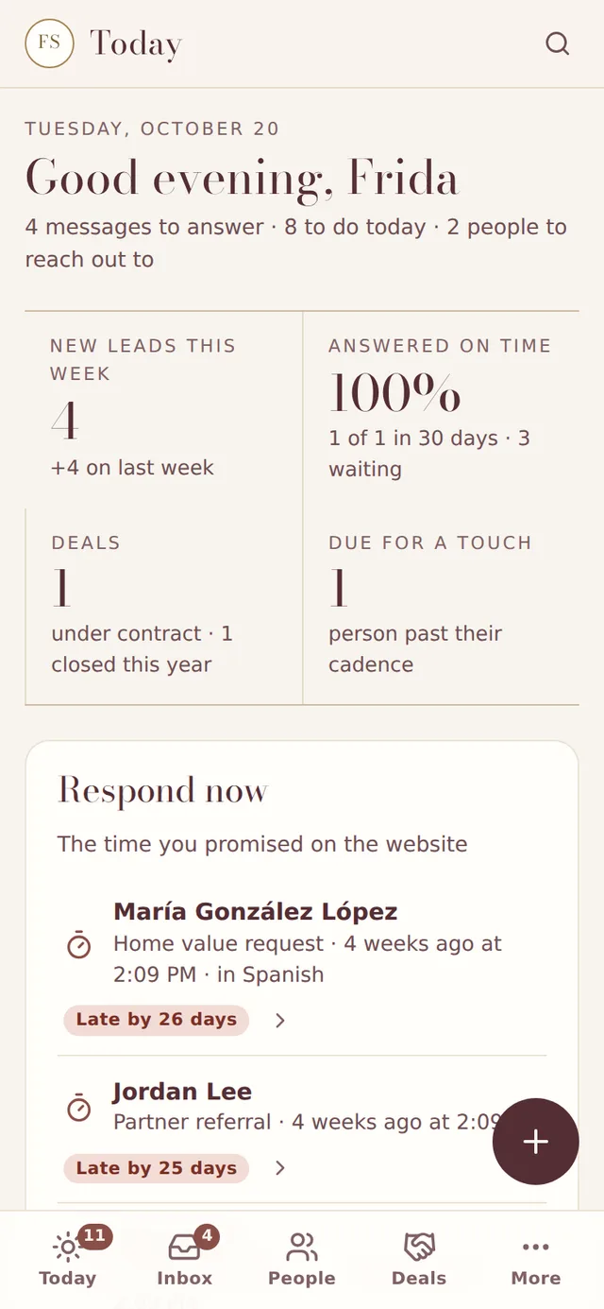Tap the Late by 26 days badge

156,1020
